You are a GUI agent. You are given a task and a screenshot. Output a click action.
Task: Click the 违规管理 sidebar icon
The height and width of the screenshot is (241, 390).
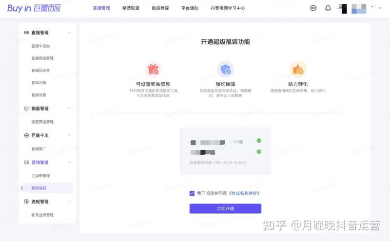(x=26, y=202)
